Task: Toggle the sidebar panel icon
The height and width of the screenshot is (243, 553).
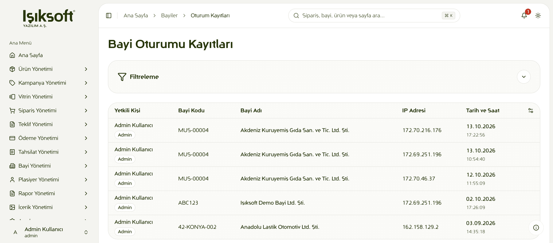Action: click(x=109, y=15)
